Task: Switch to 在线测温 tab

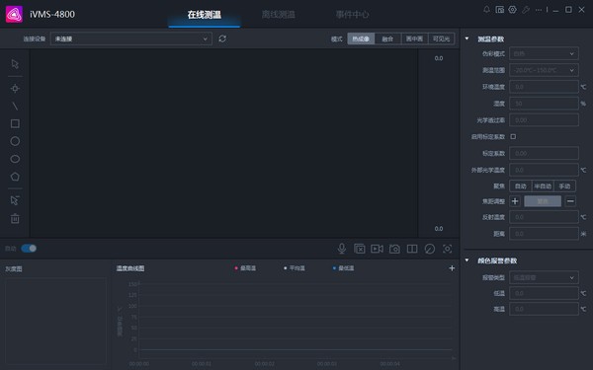Action: tap(205, 15)
